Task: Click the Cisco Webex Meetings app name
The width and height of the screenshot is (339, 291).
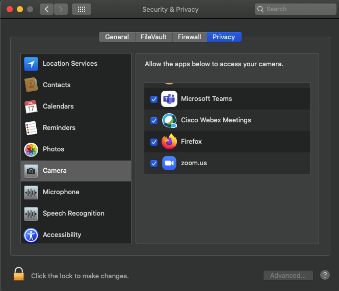Action: tap(216, 120)
